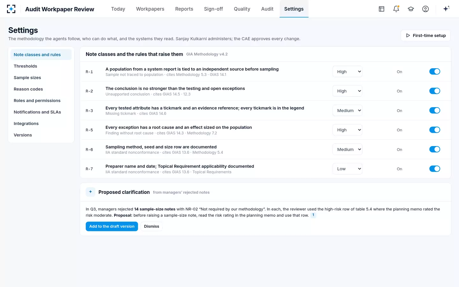Click rule title 'Every exception has a root cause'

coord(178,127)
